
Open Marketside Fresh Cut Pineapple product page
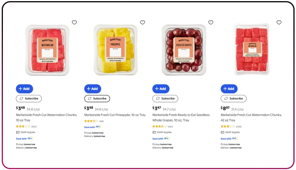[x=115, y=115]
